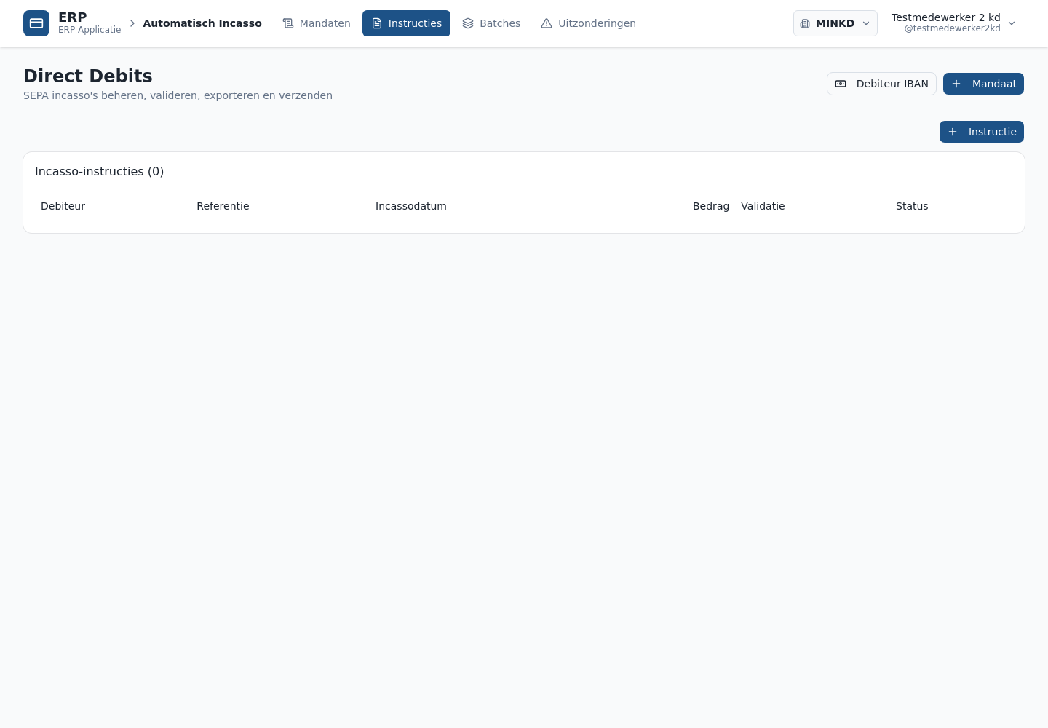Go to the Batches tab
The height and width of the screenshot is (728, 1048).
tap(491, 23)
